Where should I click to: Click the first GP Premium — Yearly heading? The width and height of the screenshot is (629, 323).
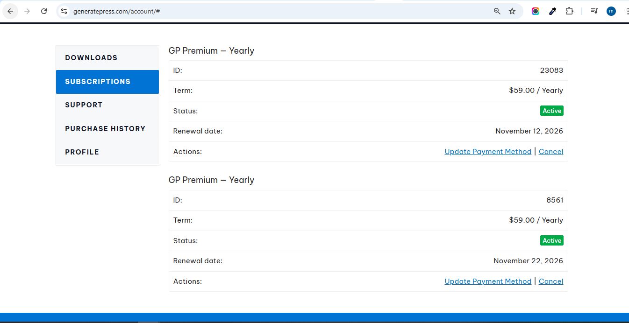tap(211, 51)
